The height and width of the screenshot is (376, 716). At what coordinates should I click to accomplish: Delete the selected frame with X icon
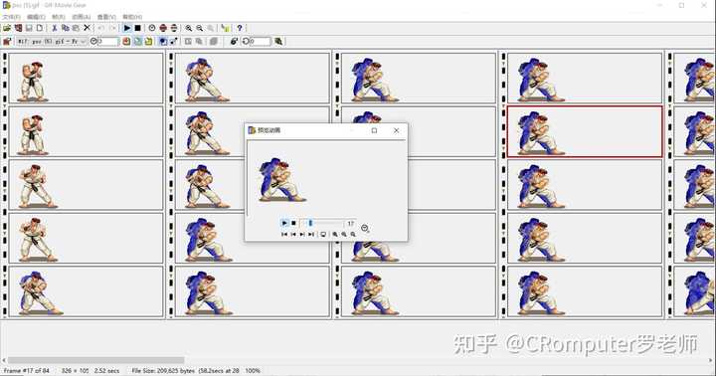87,28
